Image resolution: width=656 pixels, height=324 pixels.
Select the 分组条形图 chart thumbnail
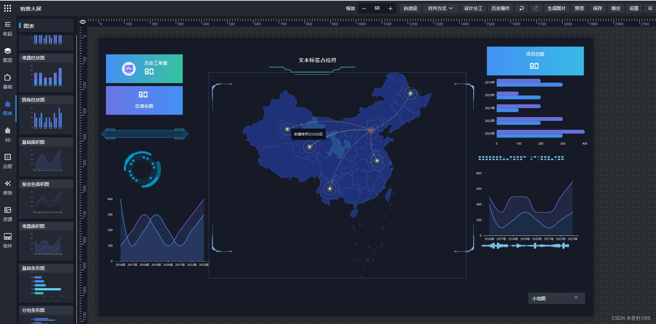tap(46, 315)
